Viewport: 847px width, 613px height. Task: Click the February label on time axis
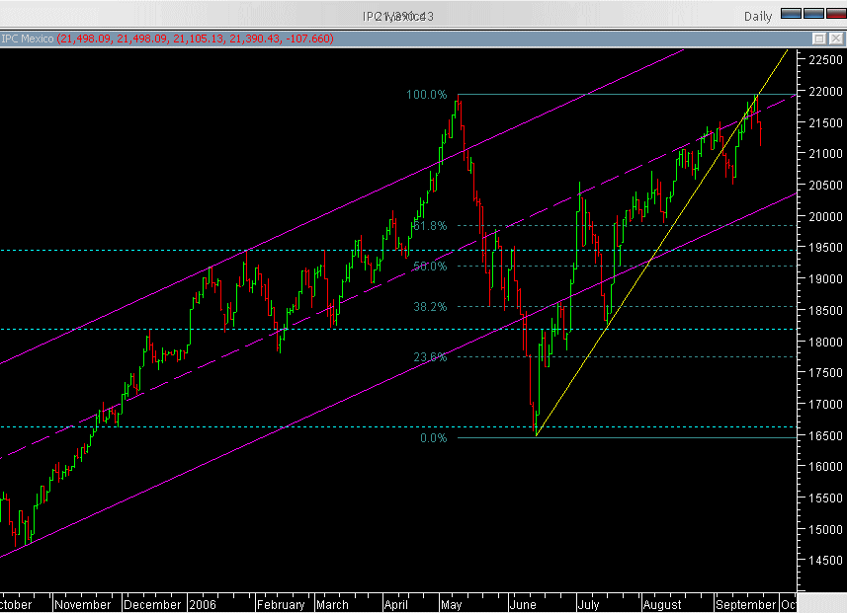281,604
